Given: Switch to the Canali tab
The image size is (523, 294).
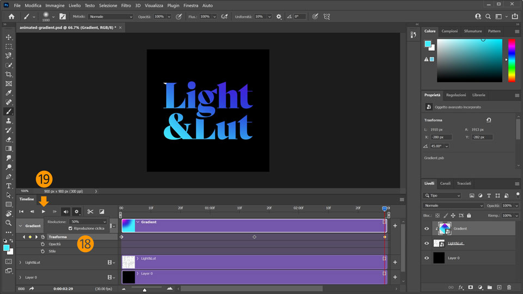Looking at the screenshot, I should 445,183.
